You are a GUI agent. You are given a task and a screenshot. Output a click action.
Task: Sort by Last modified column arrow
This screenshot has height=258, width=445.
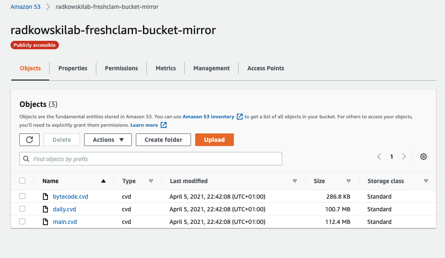coord(295,181)
